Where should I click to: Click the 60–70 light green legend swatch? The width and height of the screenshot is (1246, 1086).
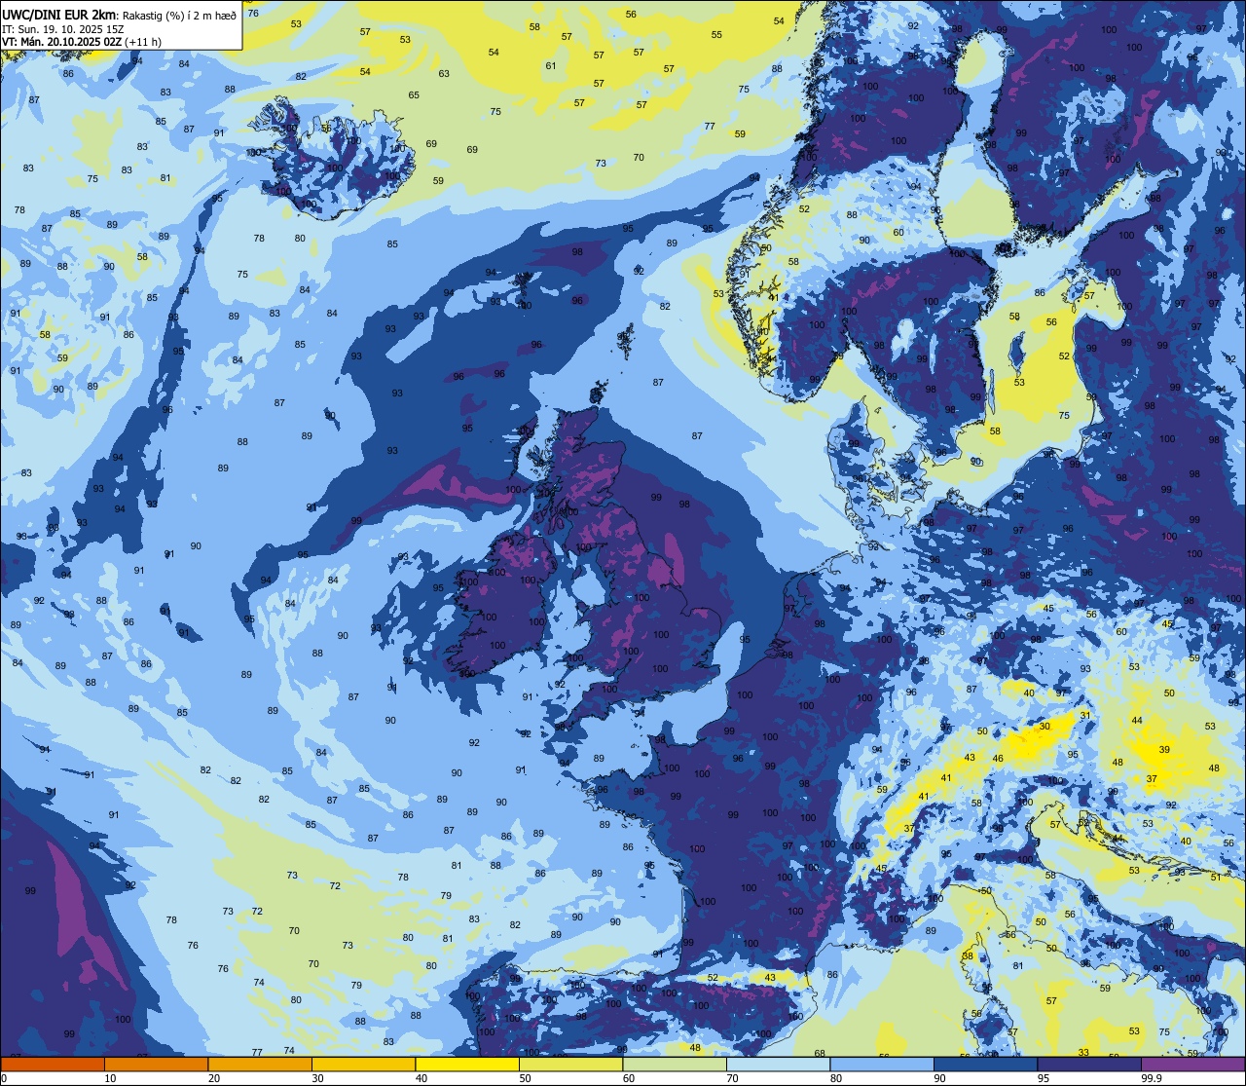tap(675, 1064)
